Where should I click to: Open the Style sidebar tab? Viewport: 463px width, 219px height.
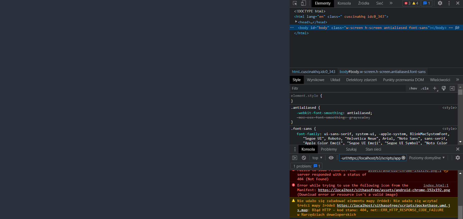pyautogui.click(x=296, y=80)
